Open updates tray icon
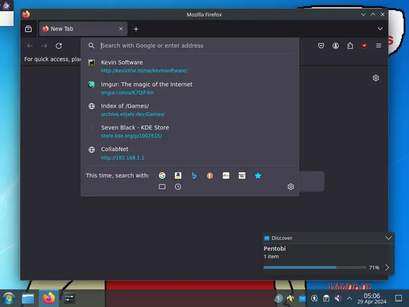The image size is (409, 307). (314, 298)
